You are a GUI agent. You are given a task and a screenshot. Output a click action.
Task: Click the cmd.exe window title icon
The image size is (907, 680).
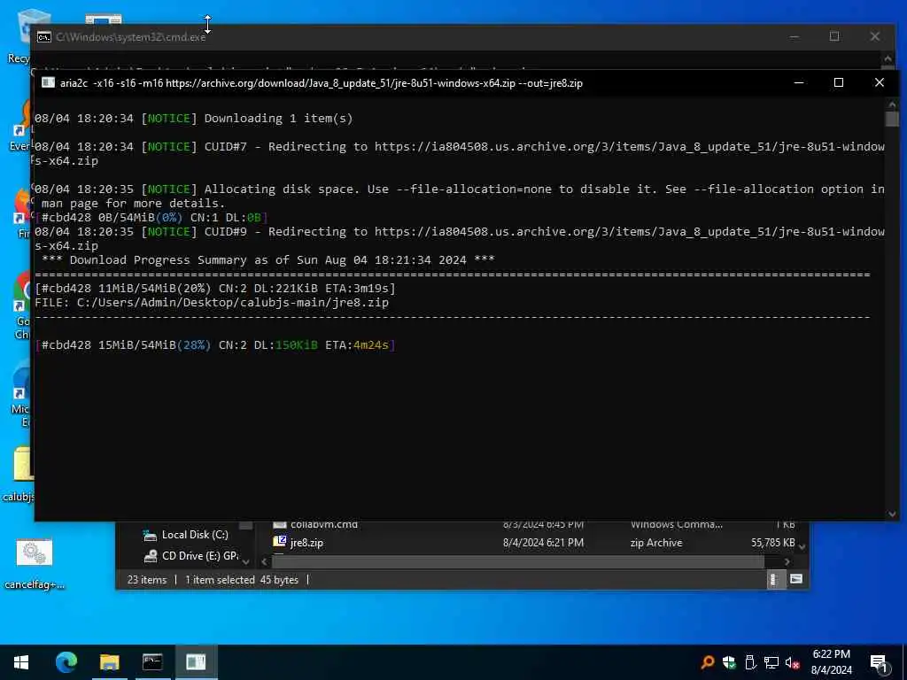point(44,37)
